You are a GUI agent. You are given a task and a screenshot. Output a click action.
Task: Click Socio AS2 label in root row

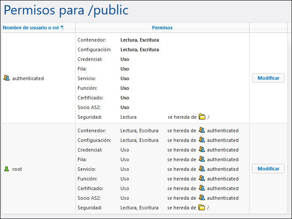point(89,198)
